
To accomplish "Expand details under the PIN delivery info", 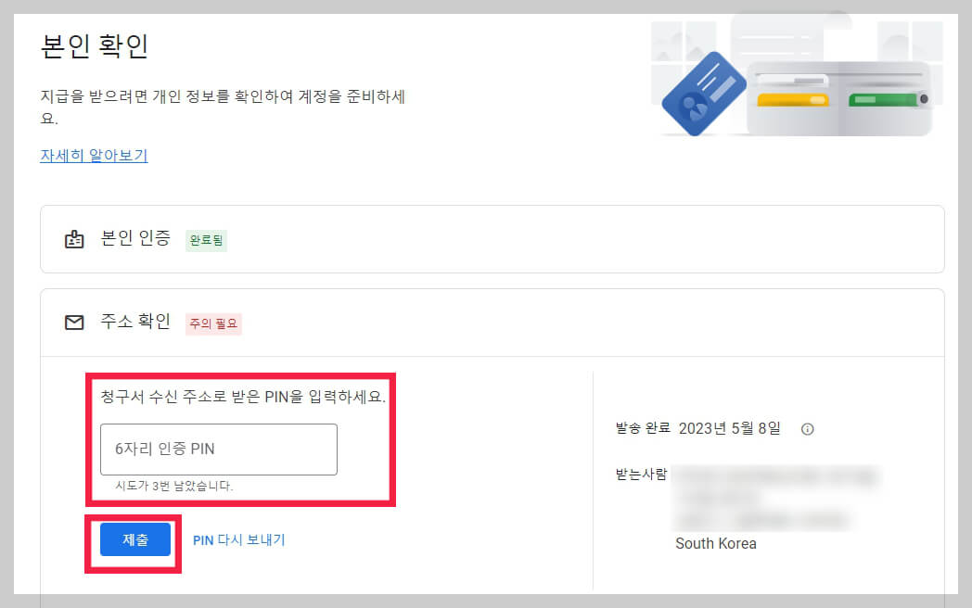I will tap(809, 429).
